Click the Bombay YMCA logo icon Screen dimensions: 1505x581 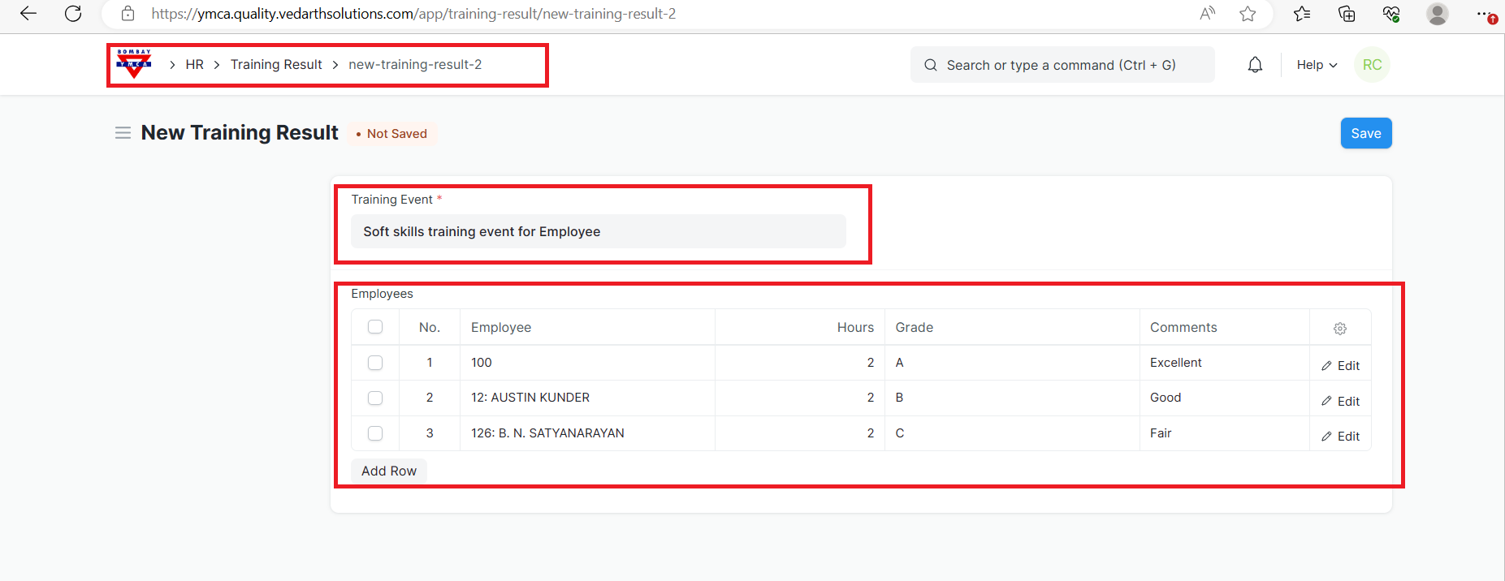(134, 64)
